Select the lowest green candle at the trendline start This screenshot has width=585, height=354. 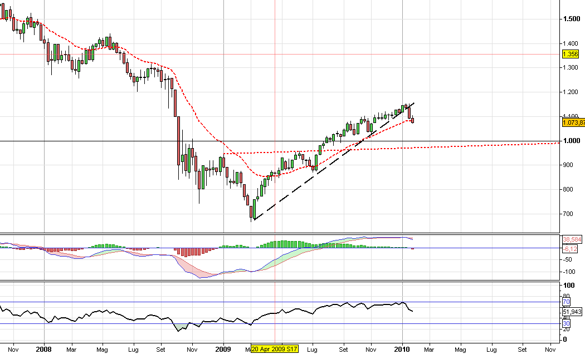click(253, 209)
